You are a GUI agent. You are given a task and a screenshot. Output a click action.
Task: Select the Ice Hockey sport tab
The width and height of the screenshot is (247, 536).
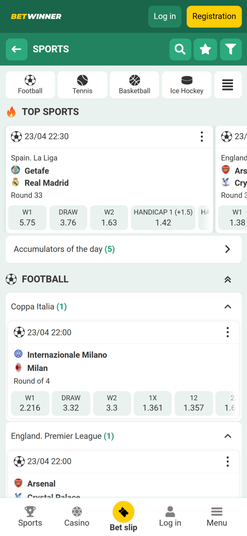(x=187, y=85)
